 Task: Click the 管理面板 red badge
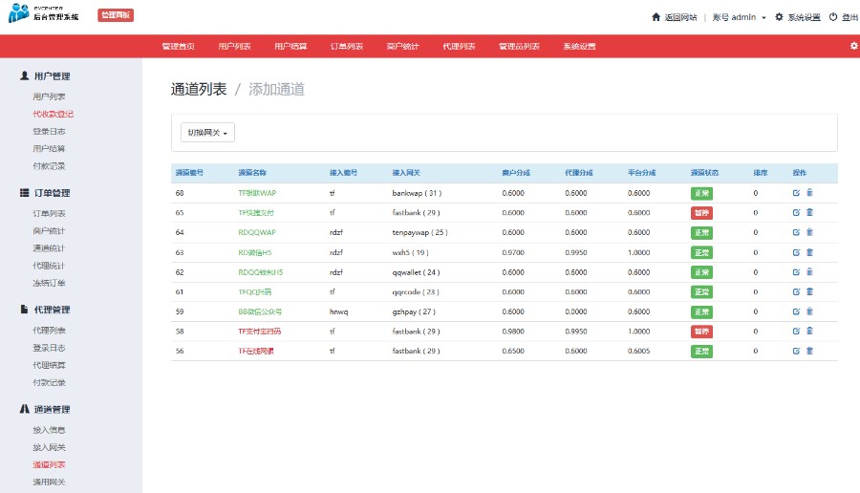pos(116,14)
